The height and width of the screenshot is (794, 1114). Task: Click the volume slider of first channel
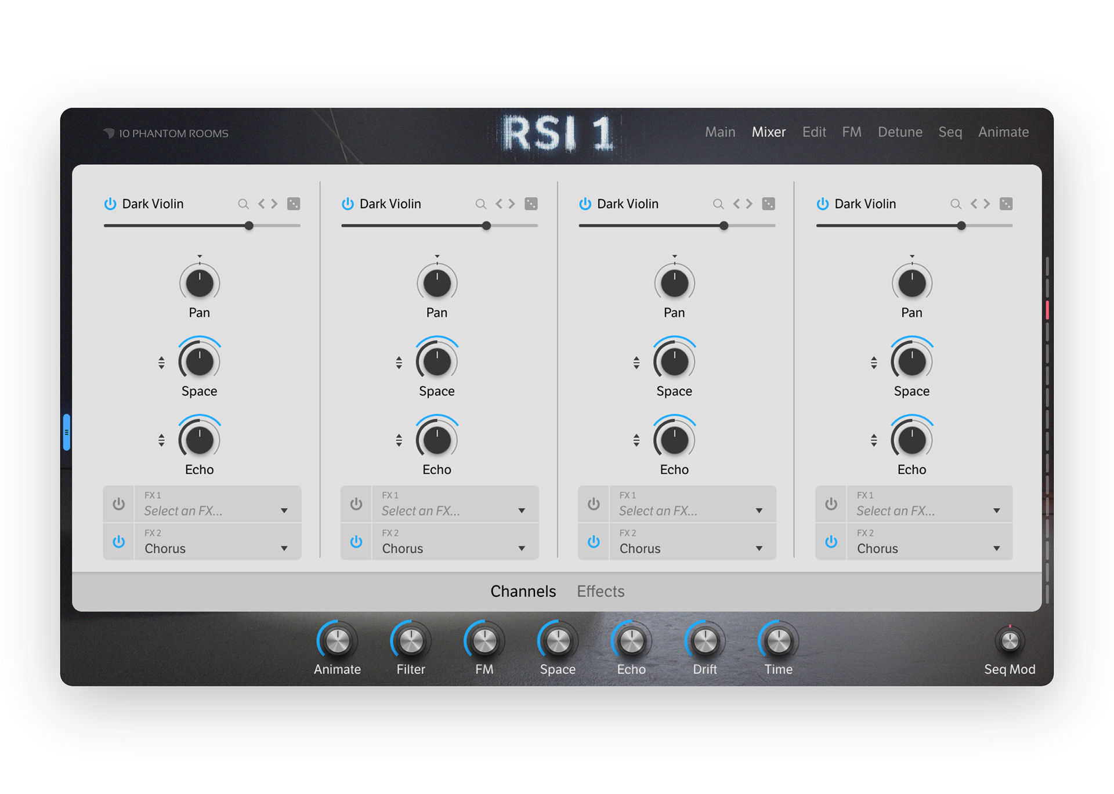(202, 226)
